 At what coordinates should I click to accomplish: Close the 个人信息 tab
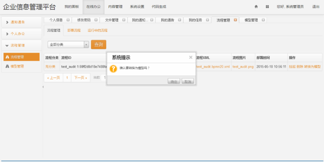coord(68,20)
